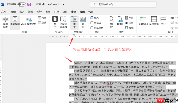Viewport: 178px width, 103px height.
Task: Click the left indent marker on ruler
Action: (69, 38)
